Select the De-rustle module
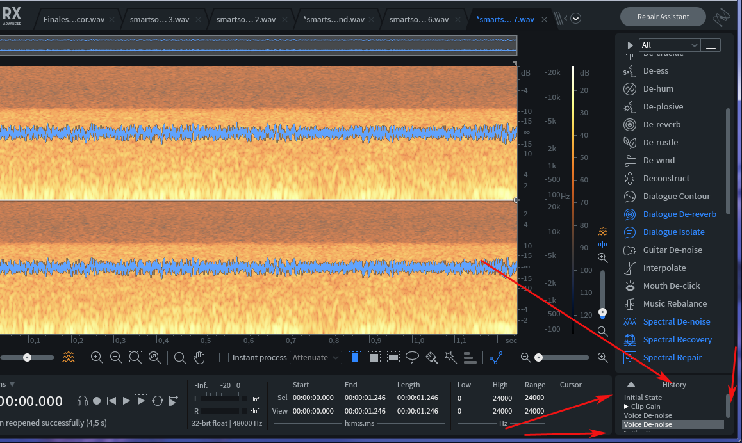The image size is (742, 443). [x=660, y=143]
